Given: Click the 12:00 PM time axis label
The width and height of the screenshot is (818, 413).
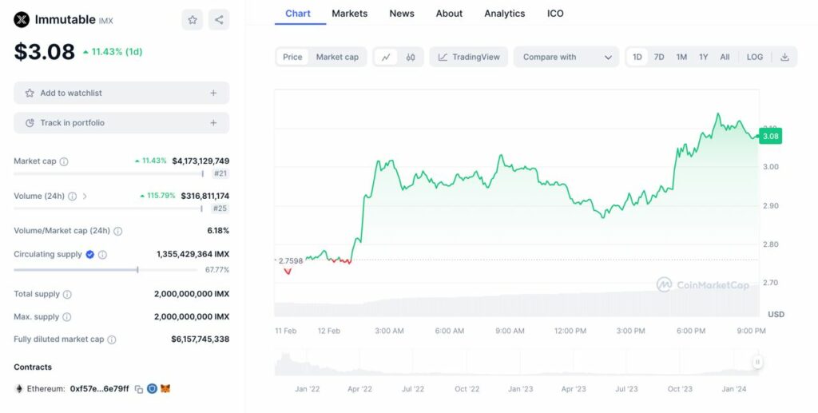Looking at the screenshot, I should [x=570, y=332].
